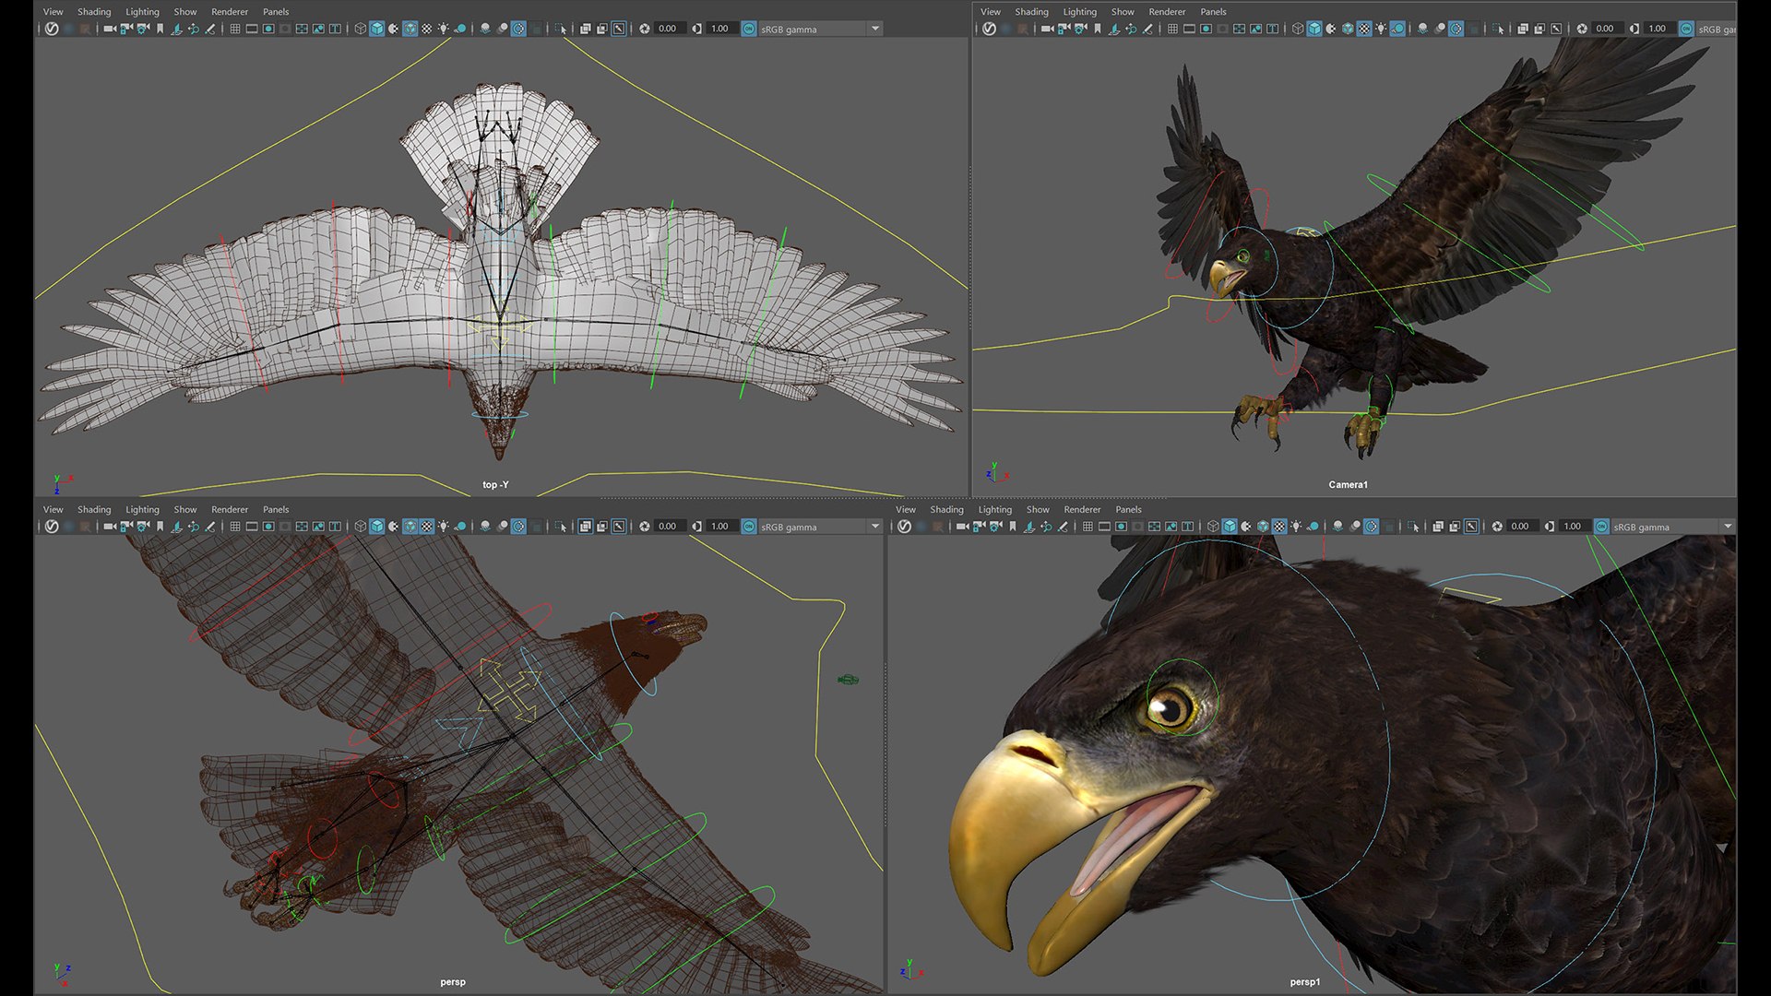Open View menu in persp1 panel
Image resolution: width=1771 pixels, height=996 pixels.
pyautogui.click(x=906, y=509)
